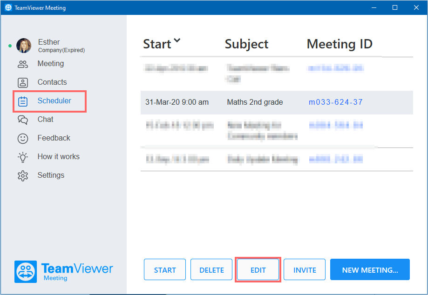
Task: Start the selected meeting
Action: pos(165,270)
